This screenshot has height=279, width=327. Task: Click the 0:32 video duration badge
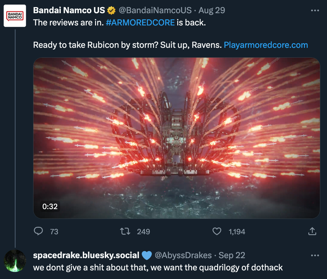point(50,206)
